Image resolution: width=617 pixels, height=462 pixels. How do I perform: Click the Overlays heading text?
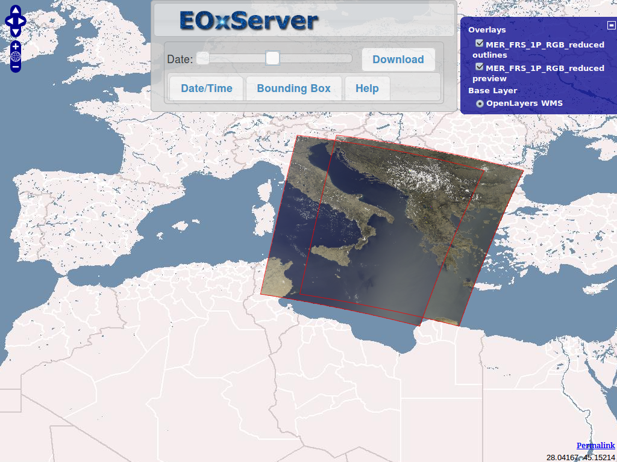(x=487, y=30)
